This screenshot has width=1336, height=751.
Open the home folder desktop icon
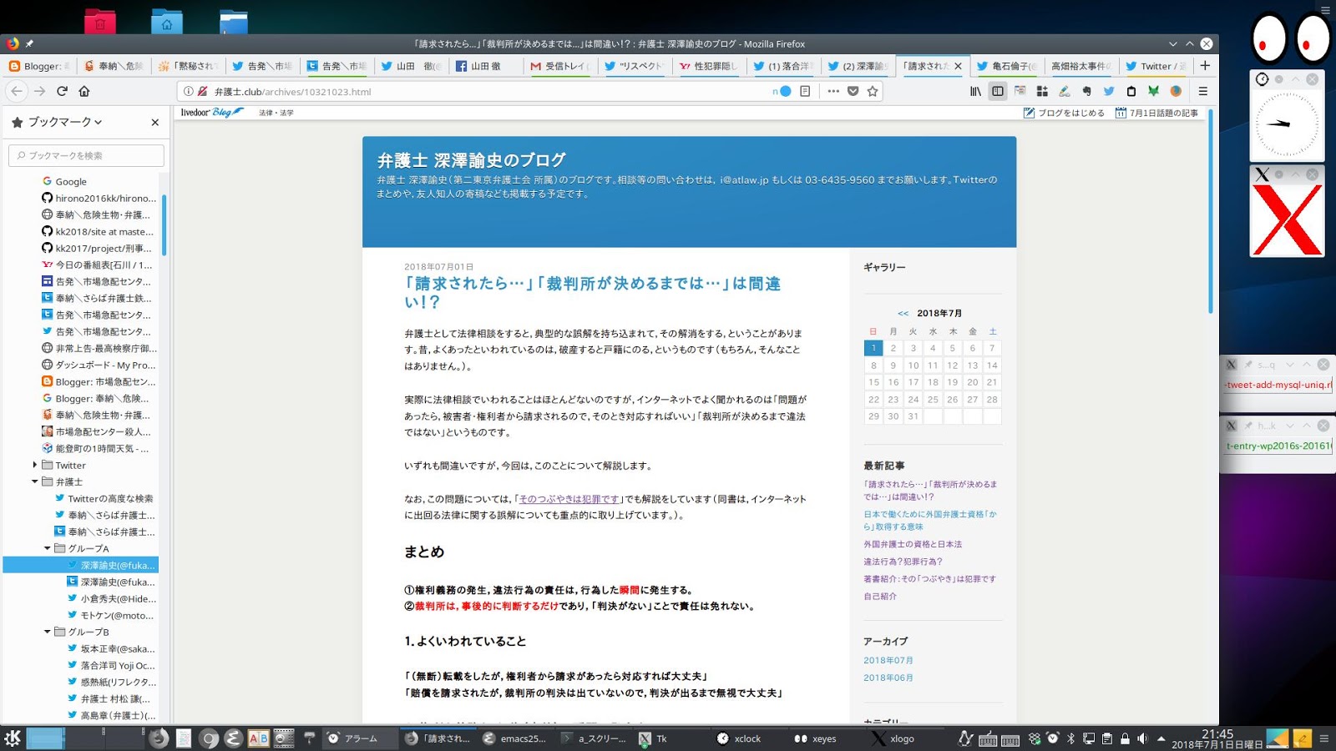[167, 22]
